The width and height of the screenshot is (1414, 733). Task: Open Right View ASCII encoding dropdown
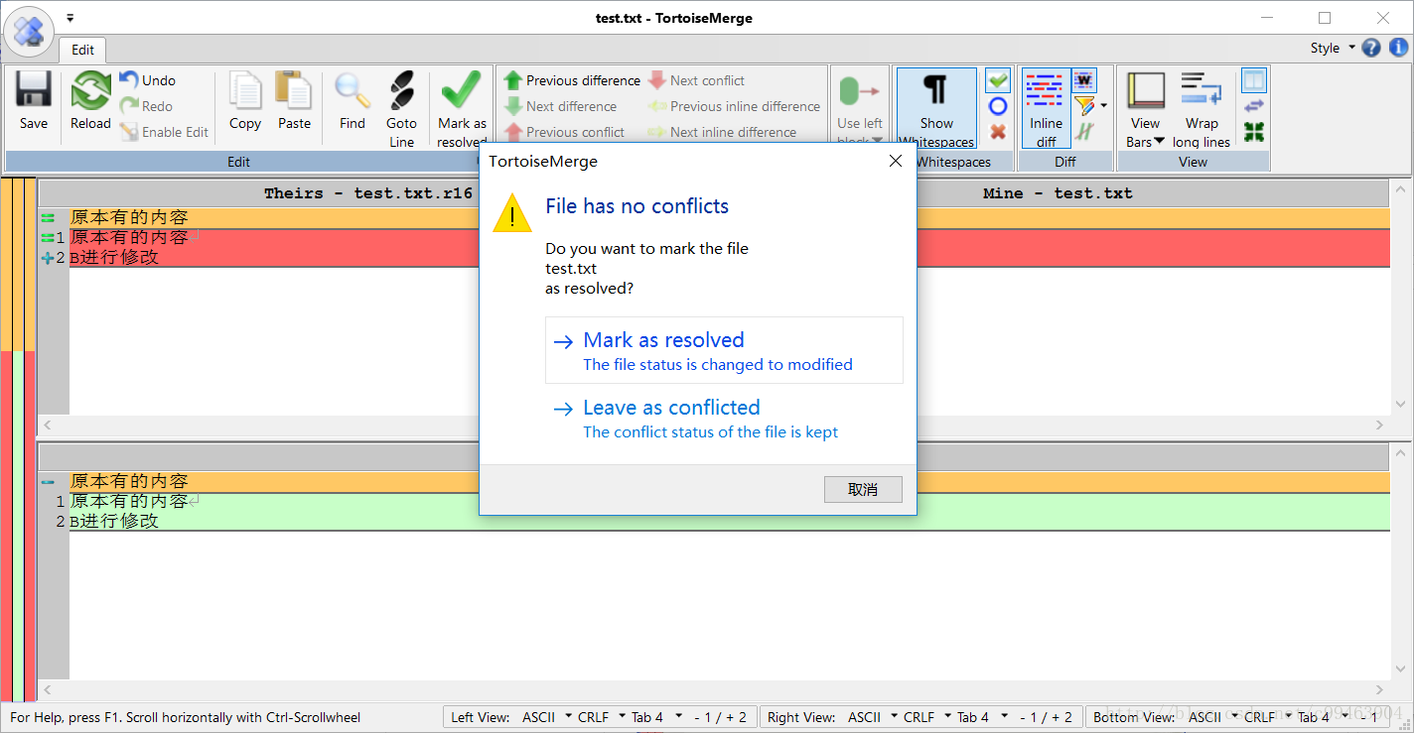tap(873, 717)
